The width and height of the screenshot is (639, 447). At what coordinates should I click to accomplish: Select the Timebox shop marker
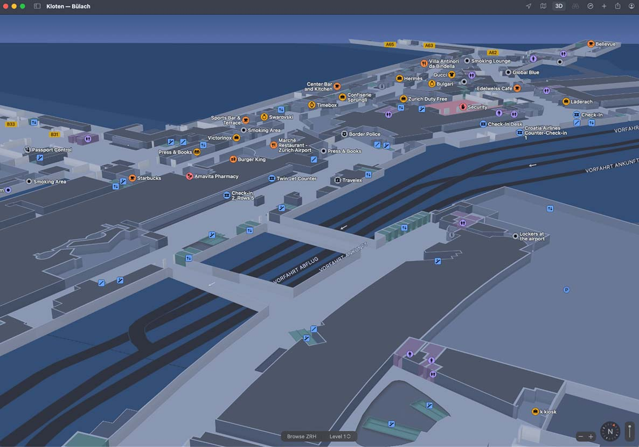click(x=312, y=105)
